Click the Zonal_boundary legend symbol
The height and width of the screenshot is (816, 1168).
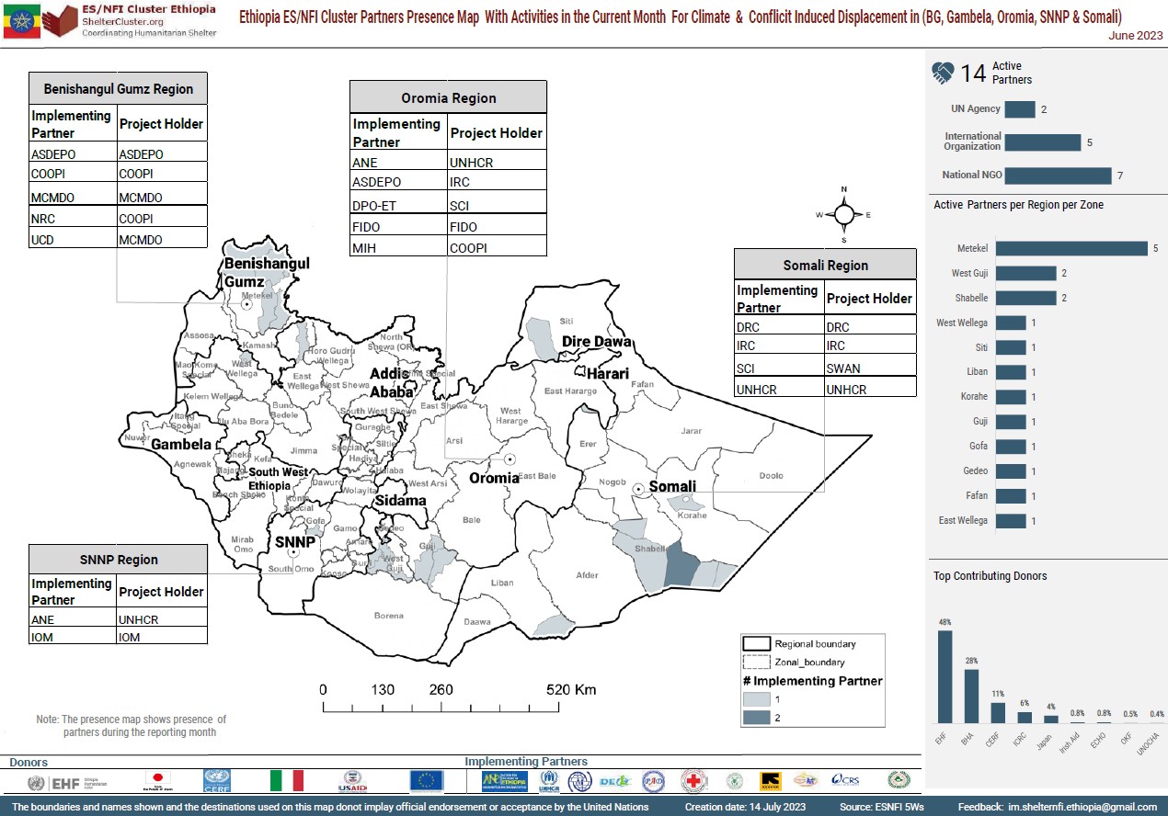755,662
